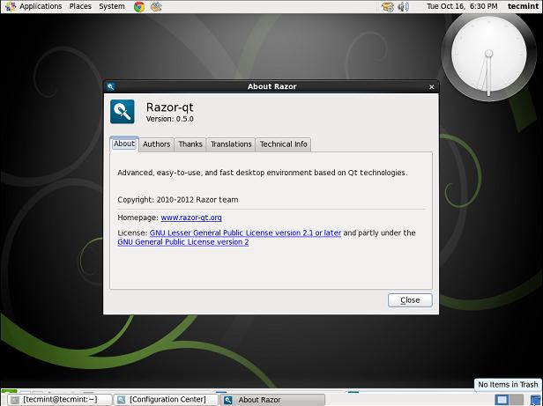Open the www.razor-qt.org homepage link
Image resolution: width=543 pixels, height=406 pixels.
point(191,218)
